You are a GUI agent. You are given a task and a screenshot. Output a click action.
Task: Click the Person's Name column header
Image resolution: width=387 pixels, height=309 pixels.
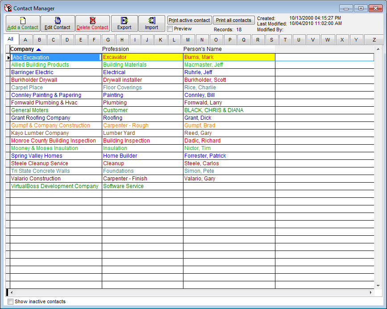coord(203,49)
